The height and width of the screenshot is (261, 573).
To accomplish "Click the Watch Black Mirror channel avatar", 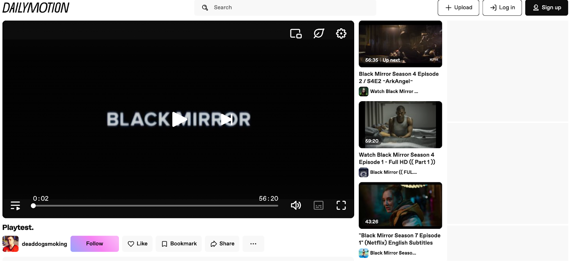I will (x=363, y=92).
